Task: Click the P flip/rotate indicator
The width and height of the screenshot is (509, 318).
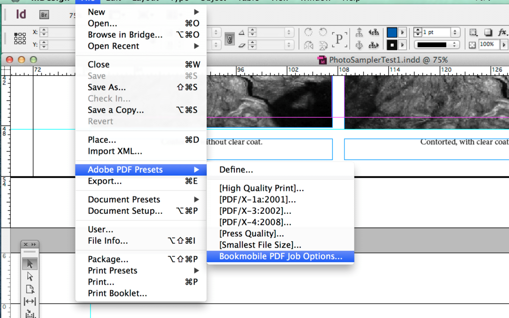Action: click(x=339, y=39)
